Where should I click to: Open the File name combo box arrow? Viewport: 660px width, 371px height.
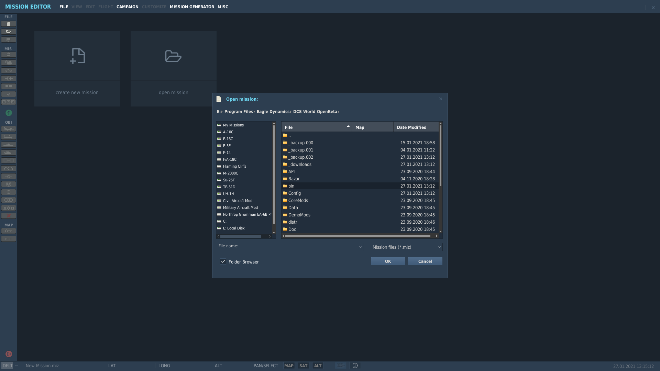coord(360,247)
